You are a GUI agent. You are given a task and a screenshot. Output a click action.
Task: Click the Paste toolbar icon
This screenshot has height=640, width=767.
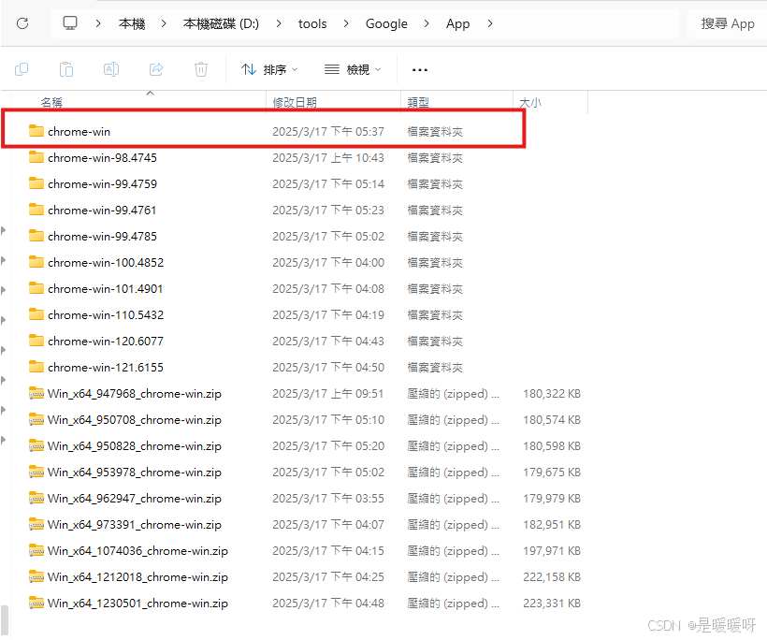click(66, 69)
